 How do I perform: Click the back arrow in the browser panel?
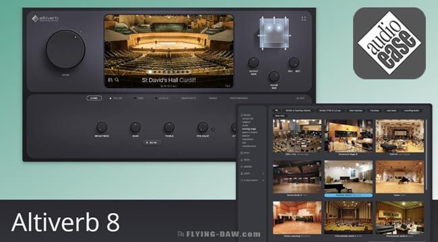(x=276, y=110)
